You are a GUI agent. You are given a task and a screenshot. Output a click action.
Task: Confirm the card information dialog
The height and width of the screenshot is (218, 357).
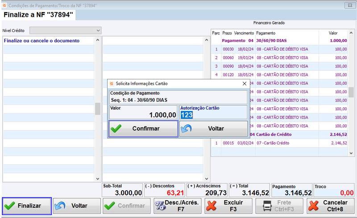click(x=143, y=128)
